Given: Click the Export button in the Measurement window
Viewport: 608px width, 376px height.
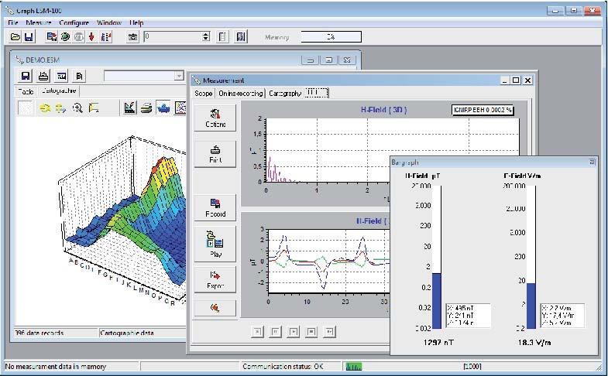Looking at the screenshot, I should (x=215, y=279).
